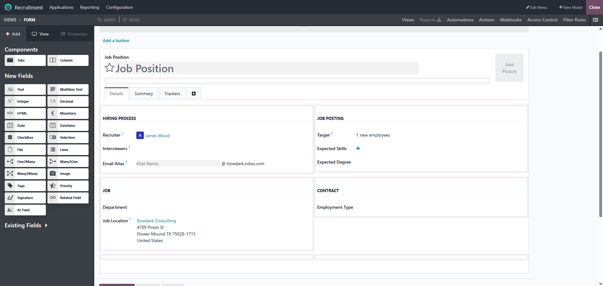Viewport: 603px width, 286px height.
Task: Choose the Integer field component
Action: tap(25, 101)
